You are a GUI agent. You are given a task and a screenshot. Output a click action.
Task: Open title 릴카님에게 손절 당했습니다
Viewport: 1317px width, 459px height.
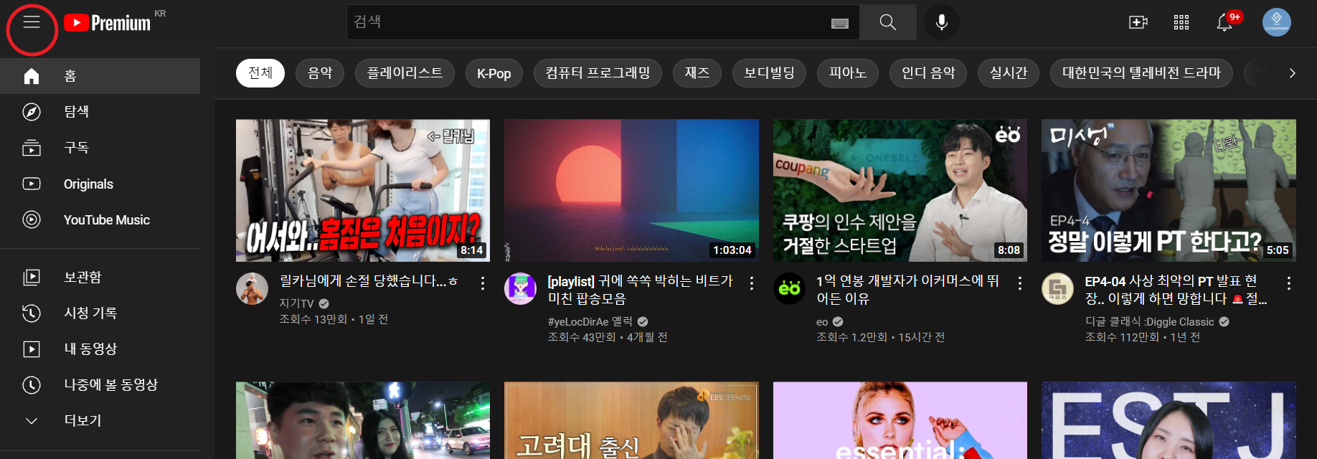[369, 281]
